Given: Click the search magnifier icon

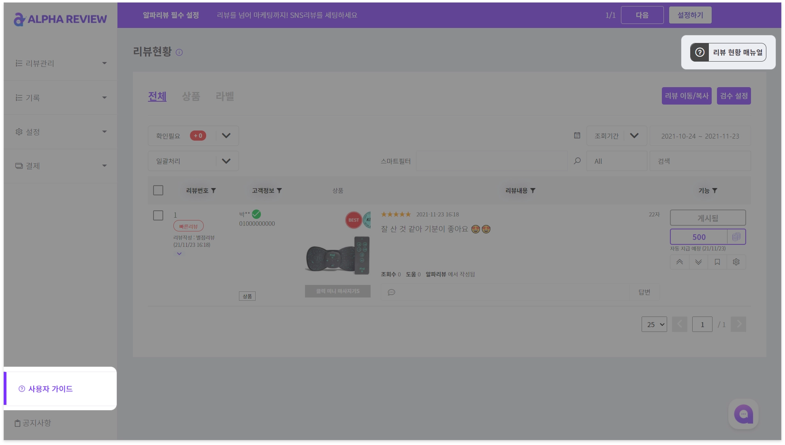Looking at the screenshot, I should [577, 161].
